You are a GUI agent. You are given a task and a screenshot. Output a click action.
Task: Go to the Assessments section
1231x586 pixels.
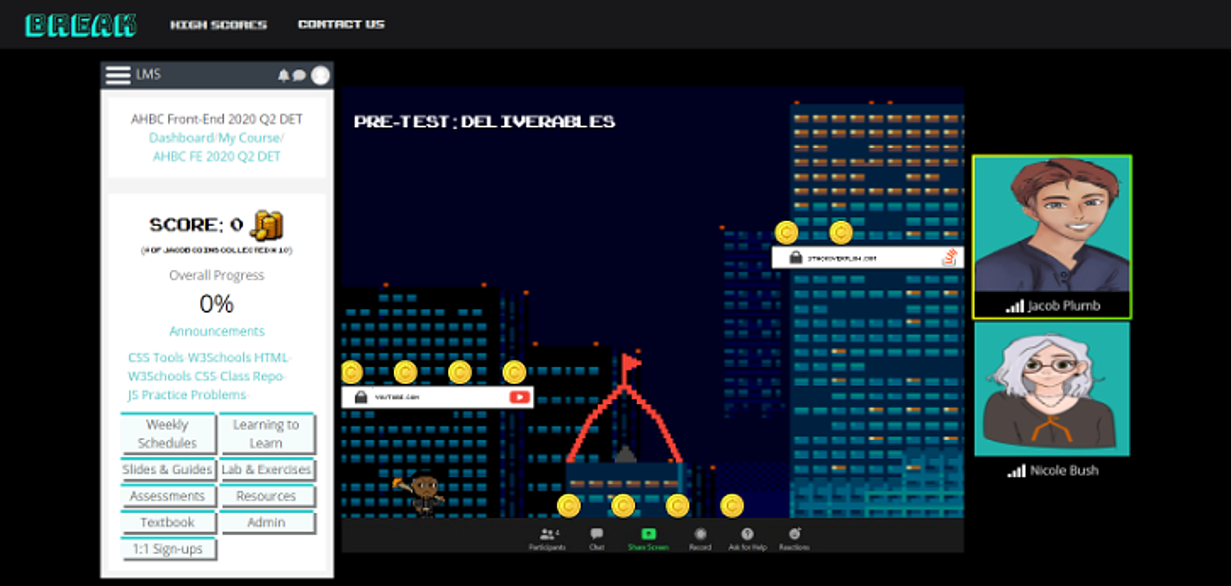pos(167,496)
